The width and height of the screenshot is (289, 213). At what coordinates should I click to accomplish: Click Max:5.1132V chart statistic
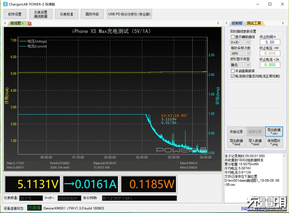point(16,163)
